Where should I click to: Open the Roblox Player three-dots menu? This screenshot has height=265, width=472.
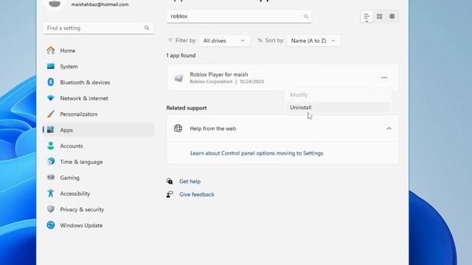(x=384, y=77)
